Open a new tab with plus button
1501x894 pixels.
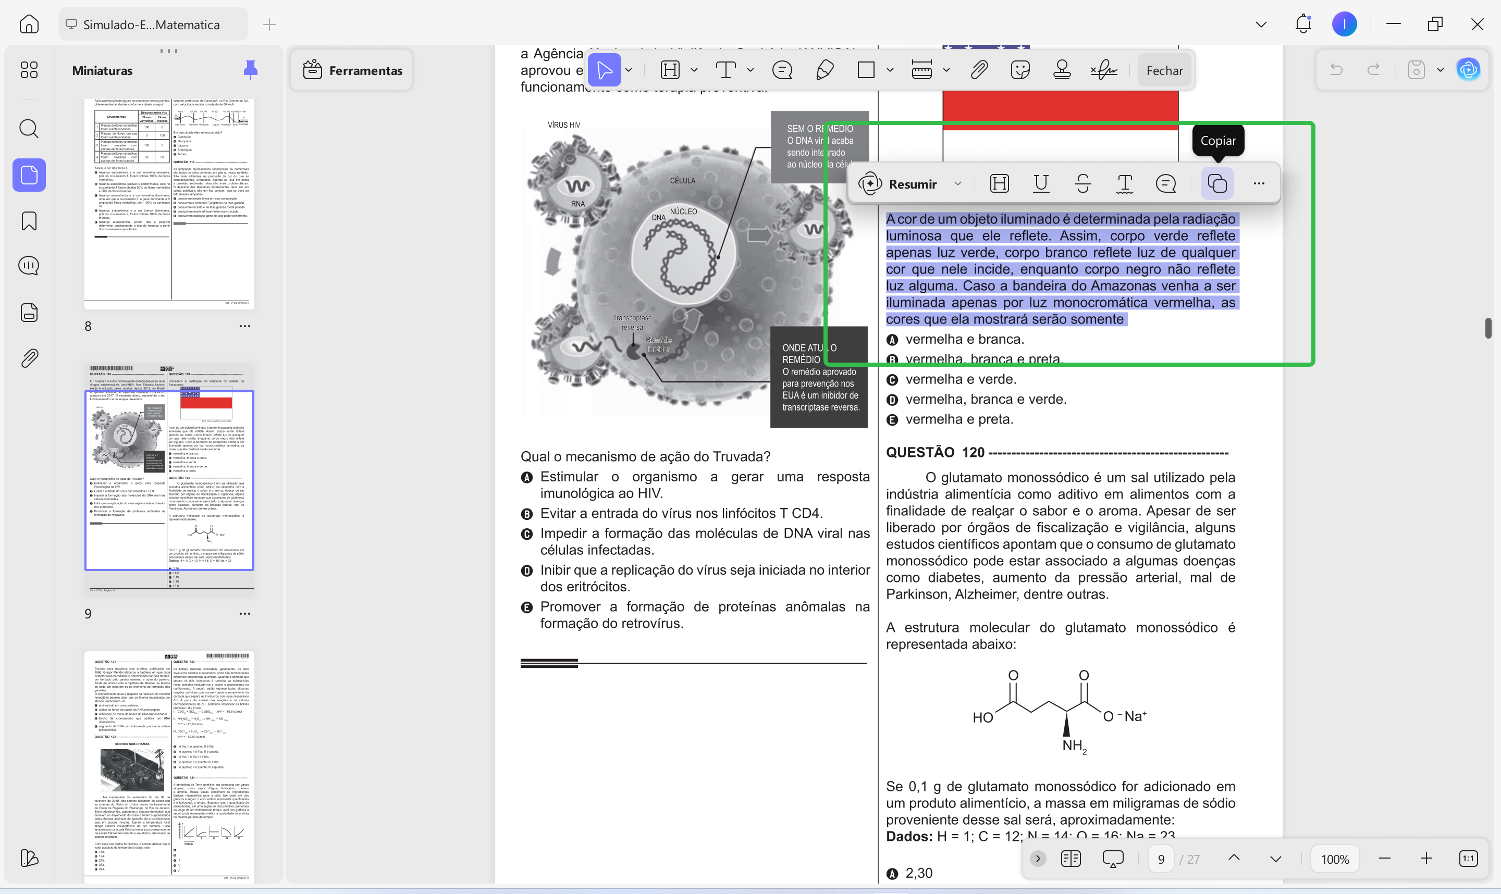(x=269, y=24)
